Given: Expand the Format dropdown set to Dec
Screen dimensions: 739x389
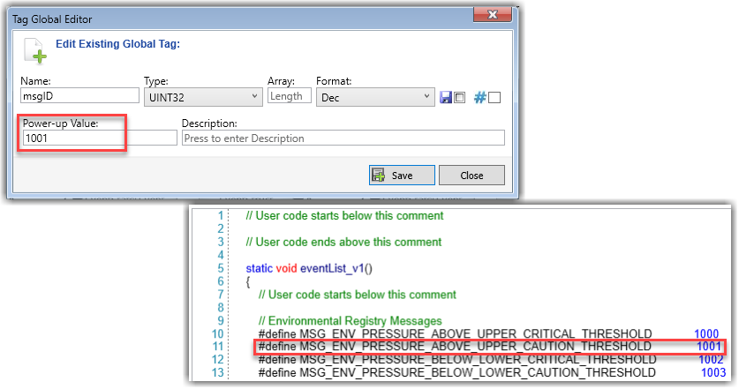Looking at the screenshot, I should (376, 97).
